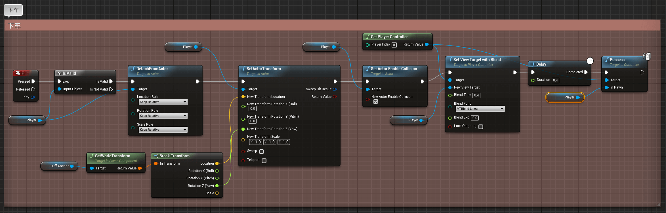Viewport: 666px width, 213px height.
Task: Click the Released pin on F key node
Action: coord(33,89)
